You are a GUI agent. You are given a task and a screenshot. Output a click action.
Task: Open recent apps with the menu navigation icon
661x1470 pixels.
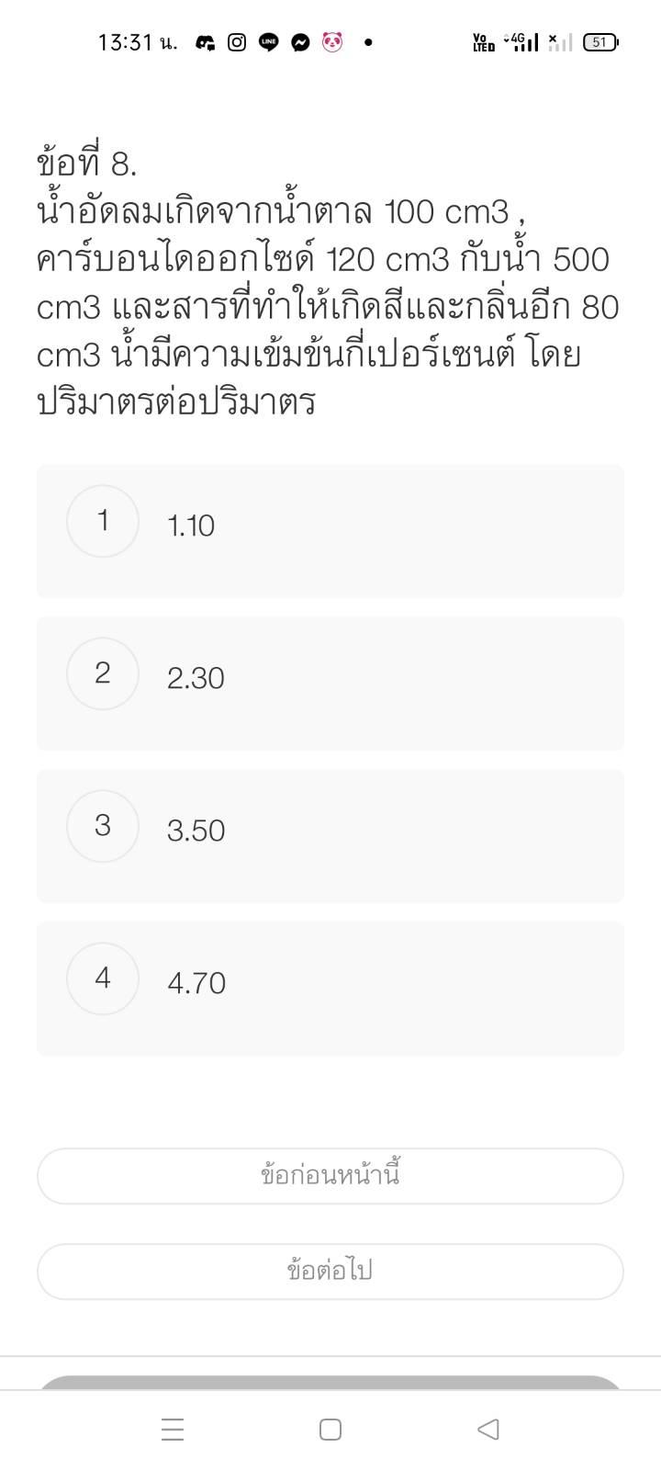coord(173,1430)
